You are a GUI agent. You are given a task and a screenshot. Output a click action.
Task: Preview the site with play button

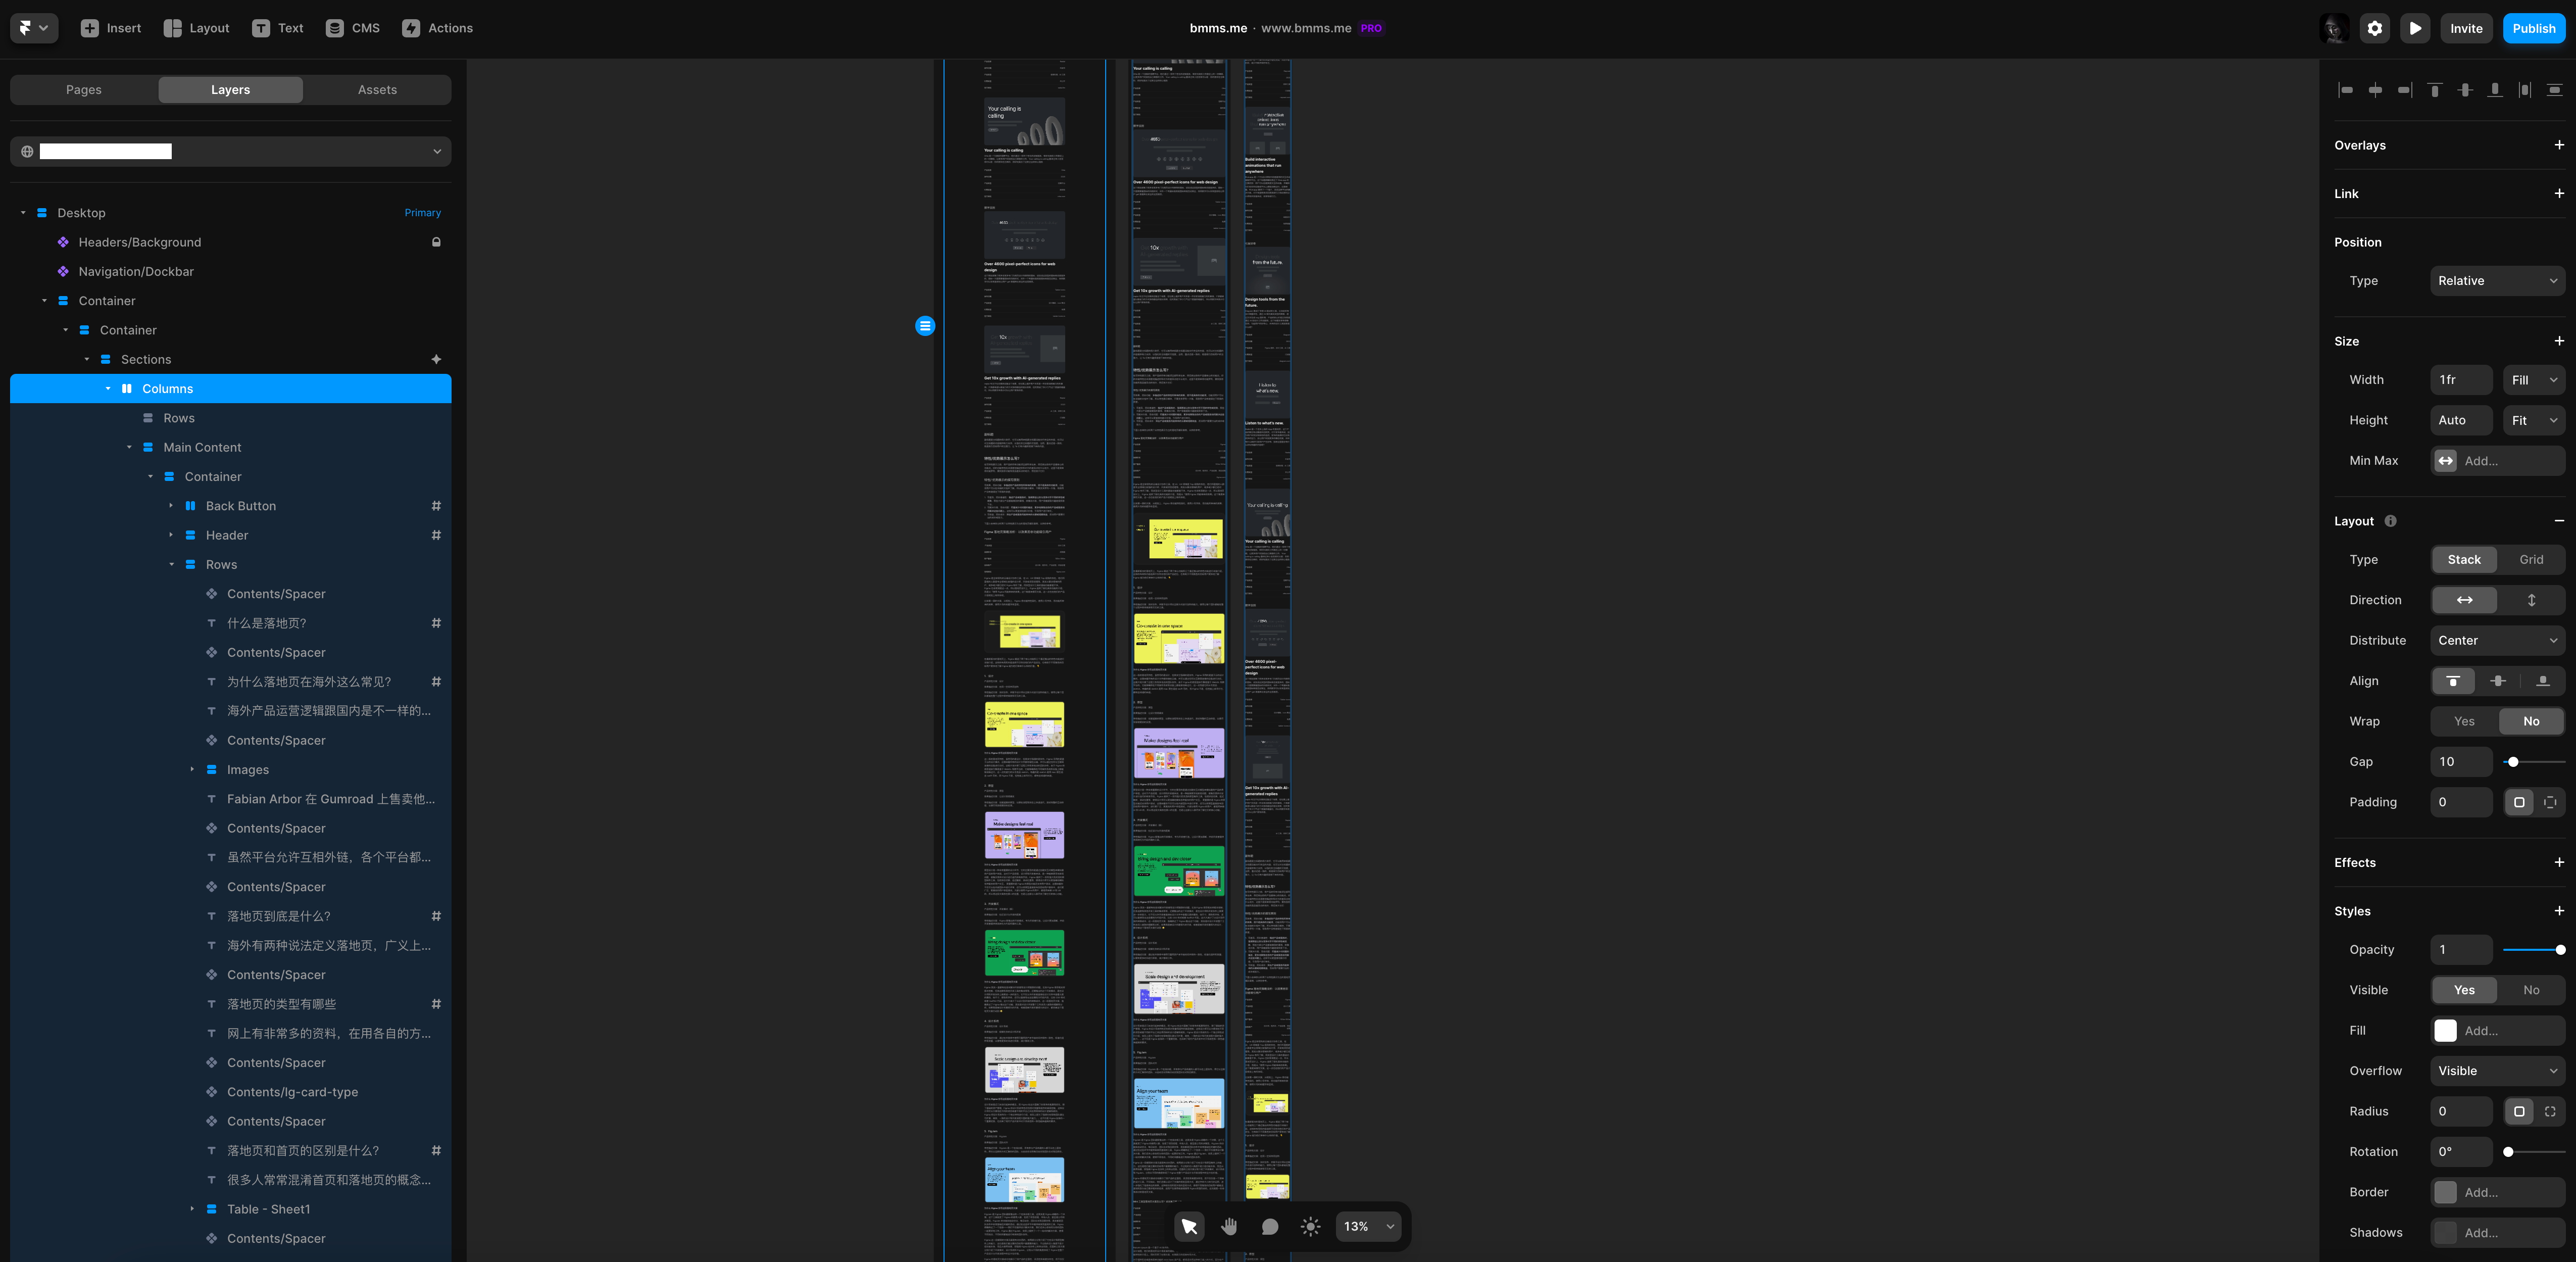[2415, 28]
